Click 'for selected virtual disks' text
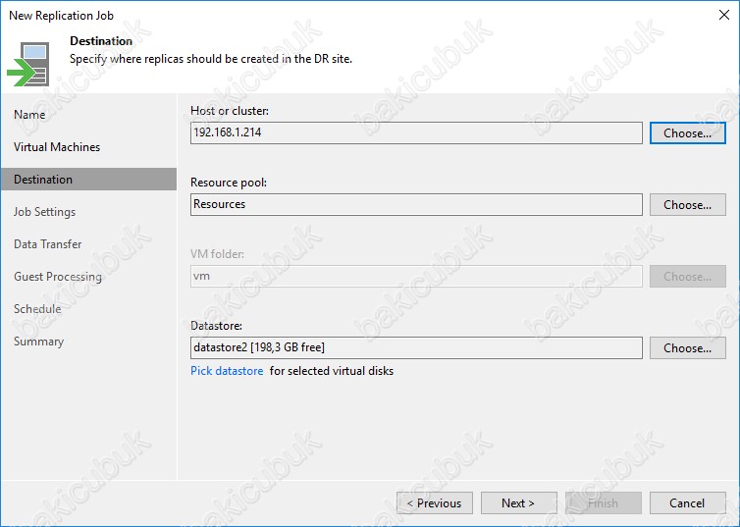Viewport: 740px width, 527px height. tap(332, 371)
